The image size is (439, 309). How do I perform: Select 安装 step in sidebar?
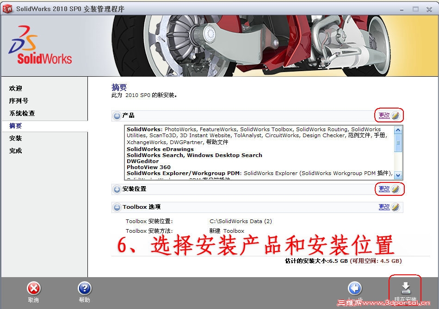(x=15, y=138)
